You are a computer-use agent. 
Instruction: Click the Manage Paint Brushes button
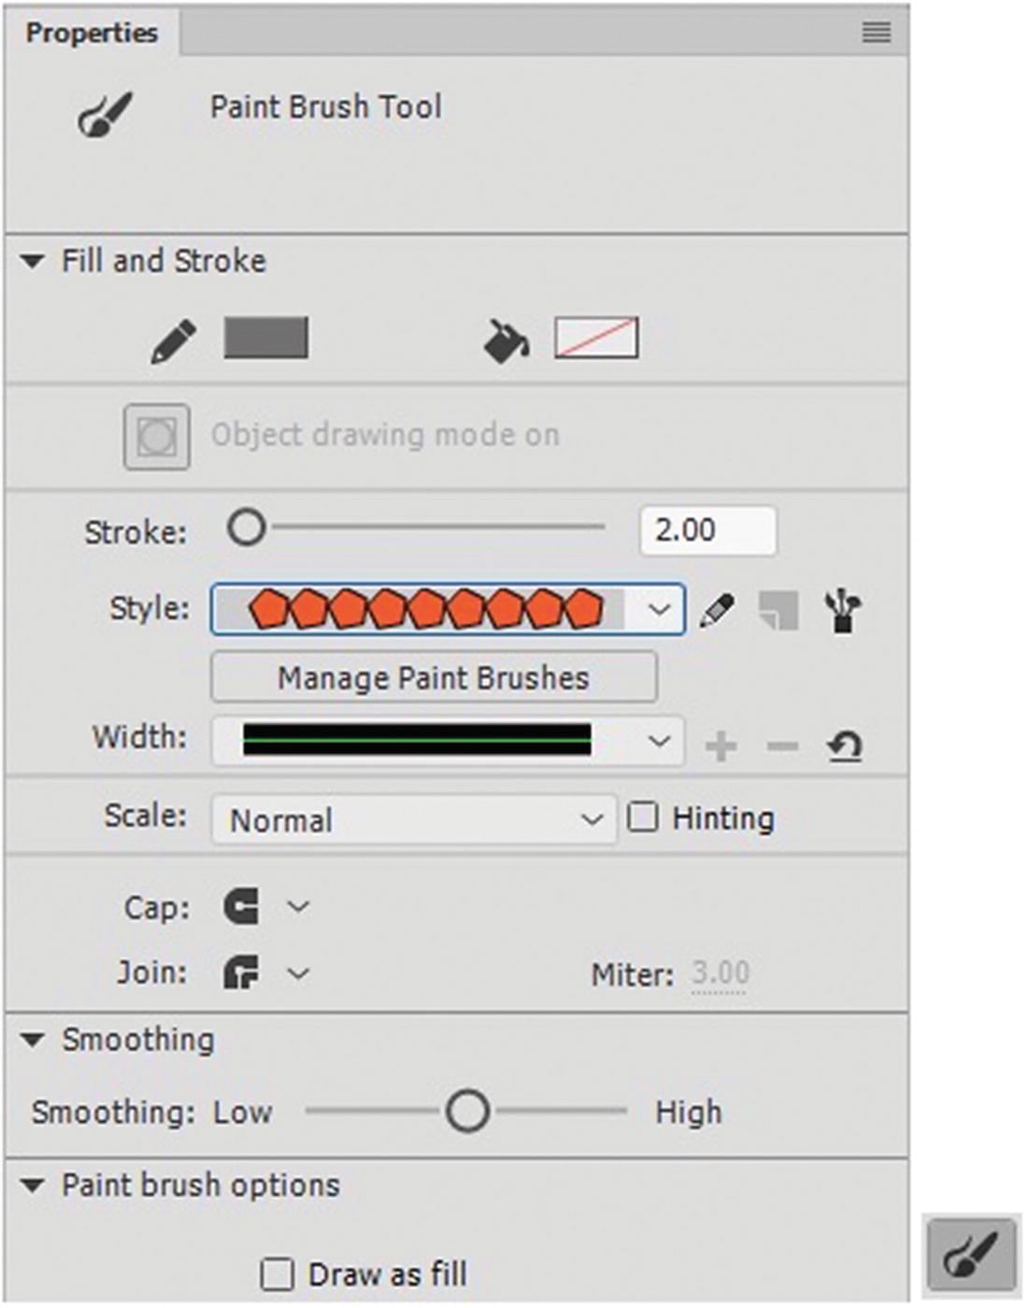[x=434, y=677]
